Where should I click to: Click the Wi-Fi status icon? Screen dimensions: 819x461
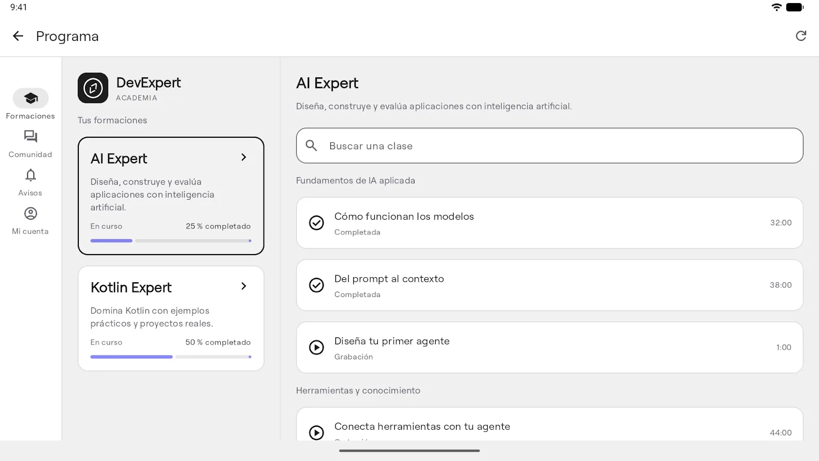pos(777,7)
